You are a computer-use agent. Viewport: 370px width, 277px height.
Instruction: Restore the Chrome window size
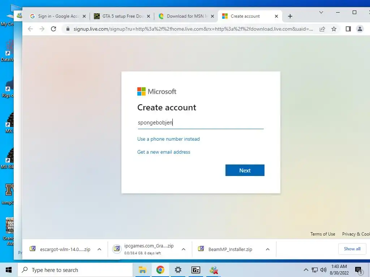click(x=354, y=12)
